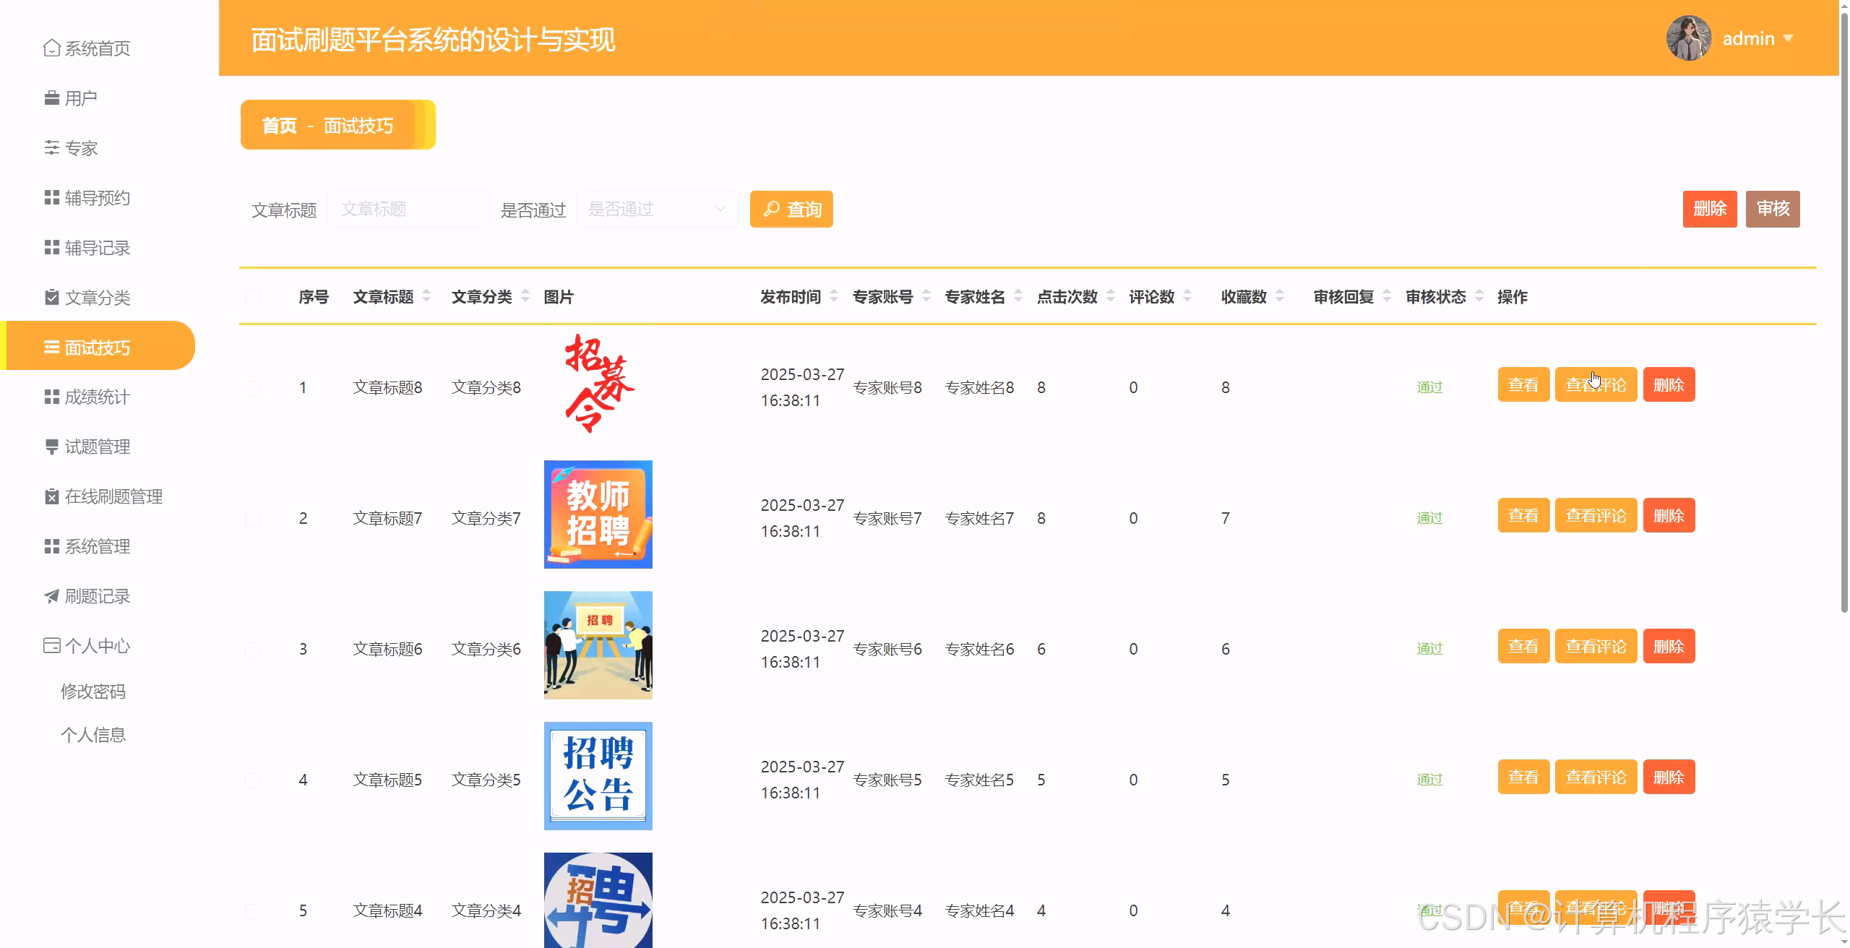The height and width of the screenshot is (948, 1850).
Task: Open the 文章分类 article category manager
Action: (x=98, y=298)
